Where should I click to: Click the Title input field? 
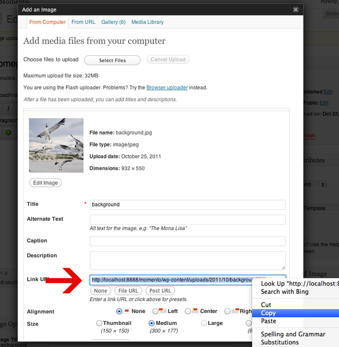coord(187,204)
